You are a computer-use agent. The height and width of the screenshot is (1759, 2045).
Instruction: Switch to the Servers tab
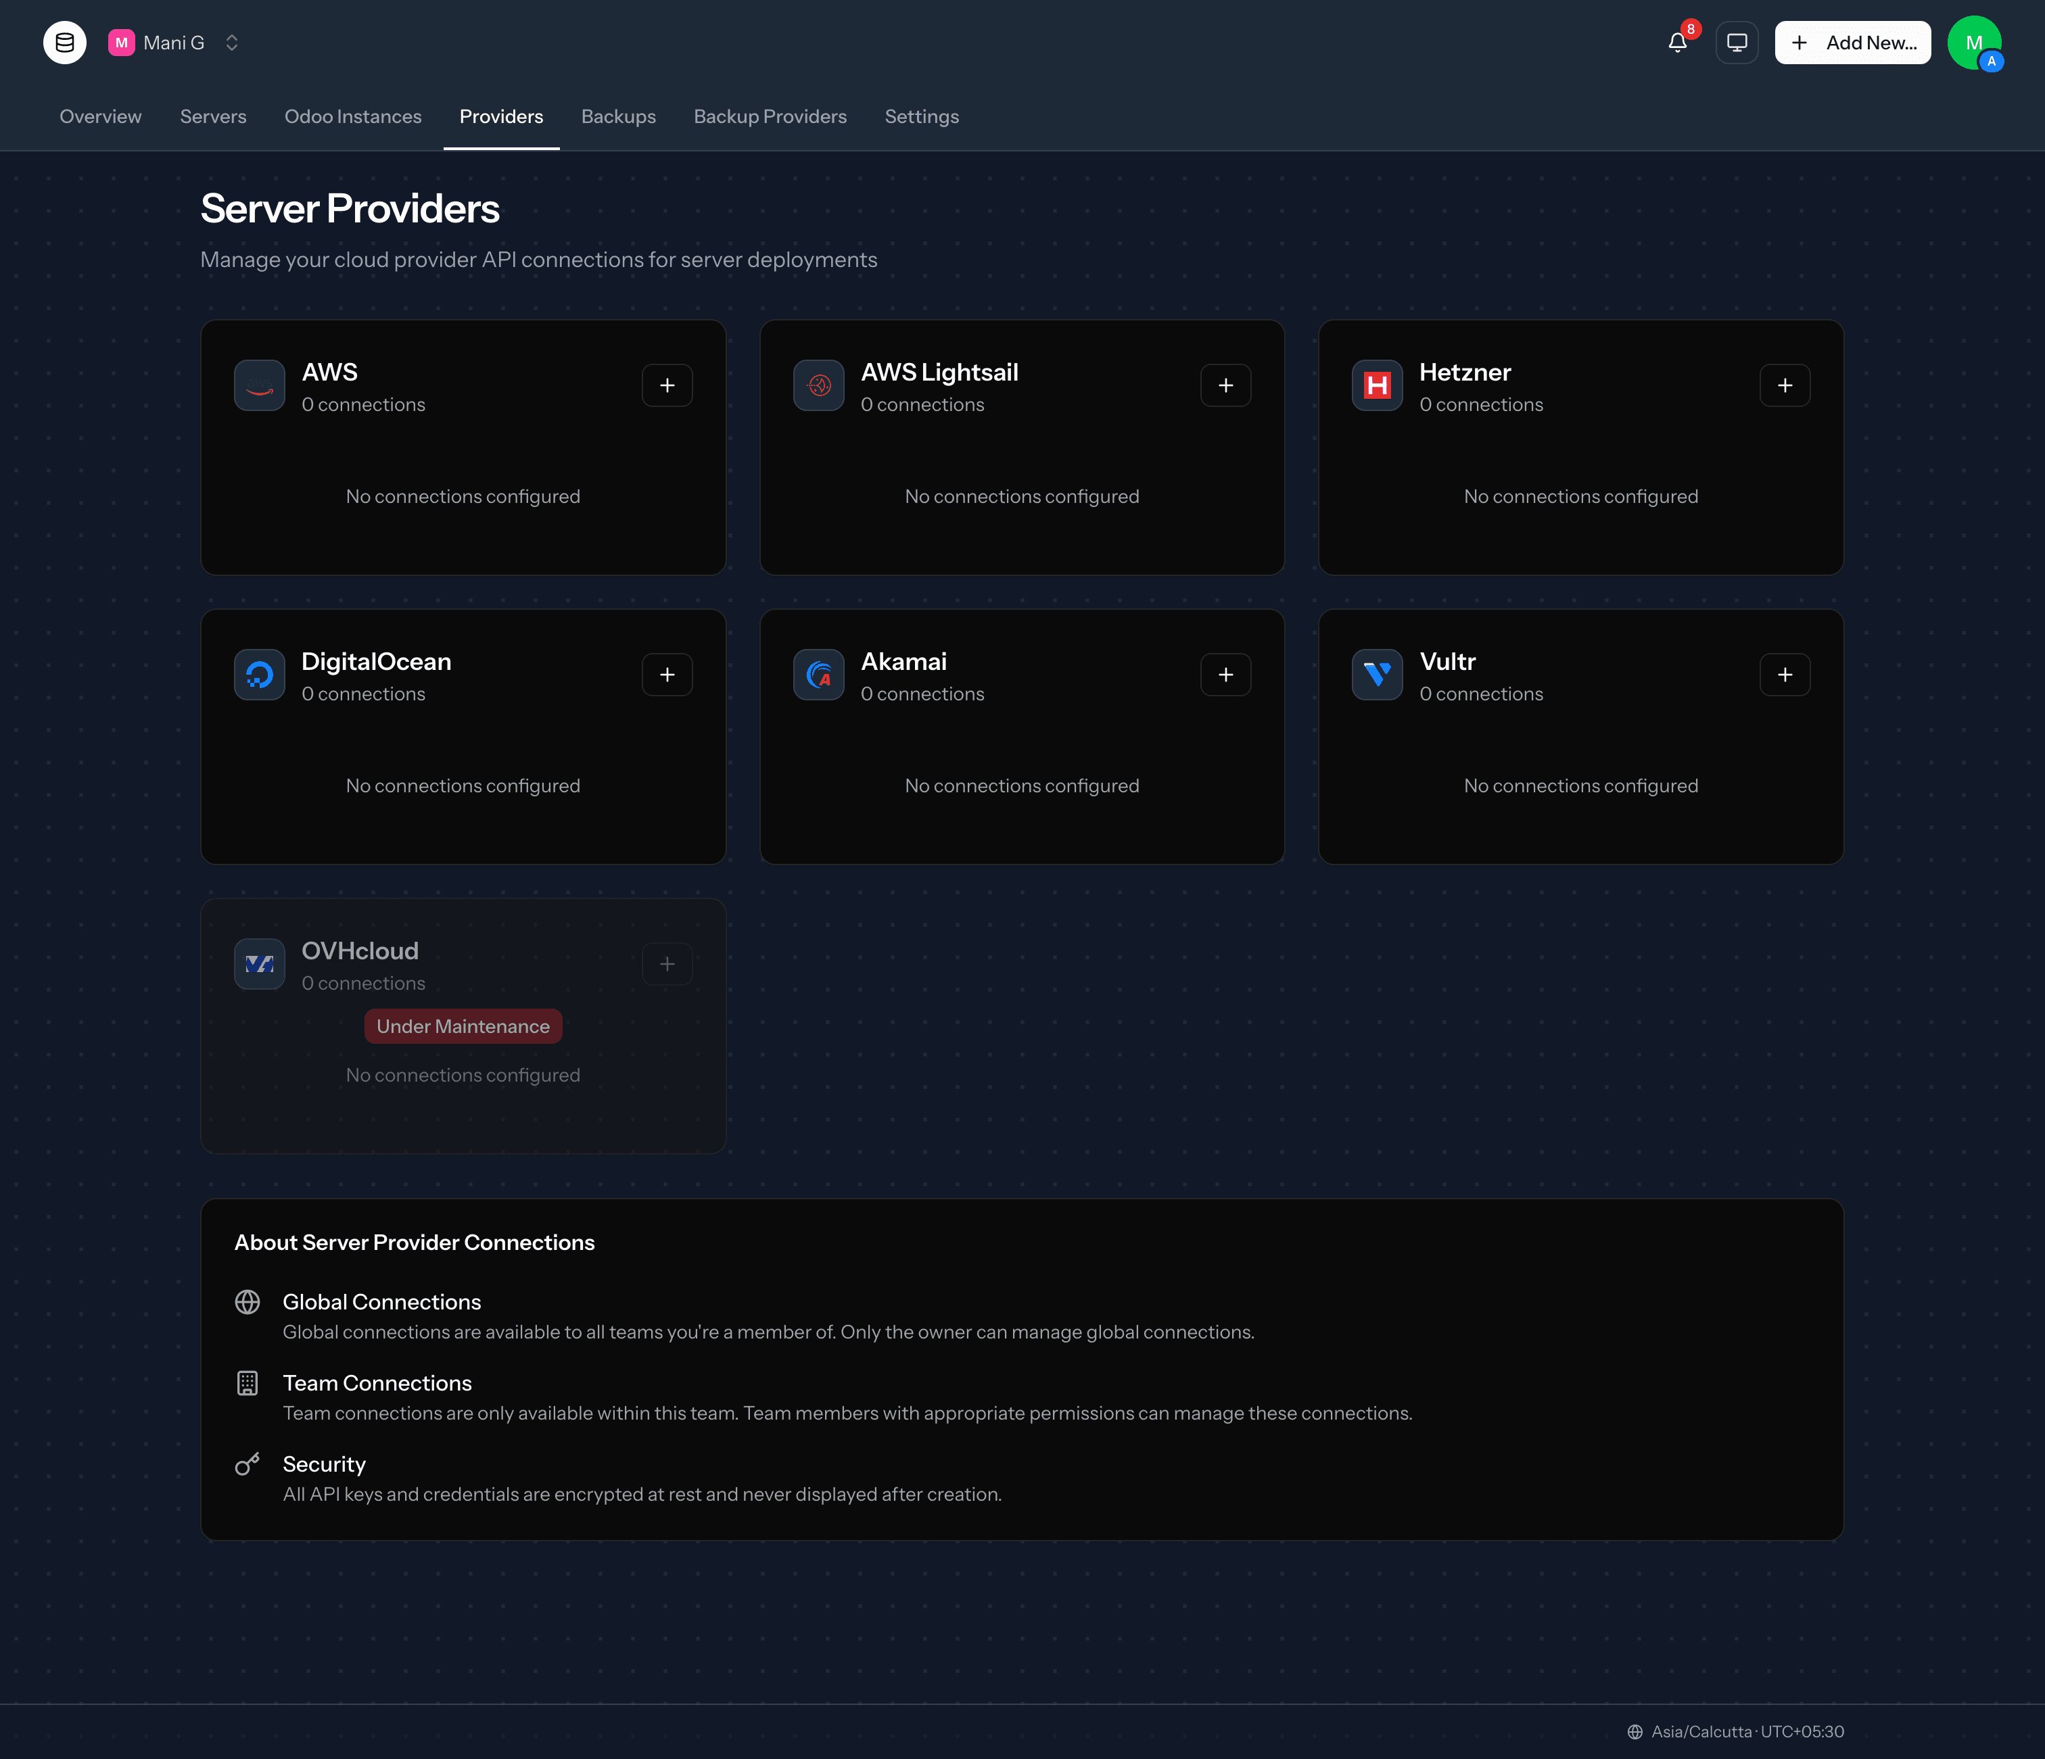point(213,116)
